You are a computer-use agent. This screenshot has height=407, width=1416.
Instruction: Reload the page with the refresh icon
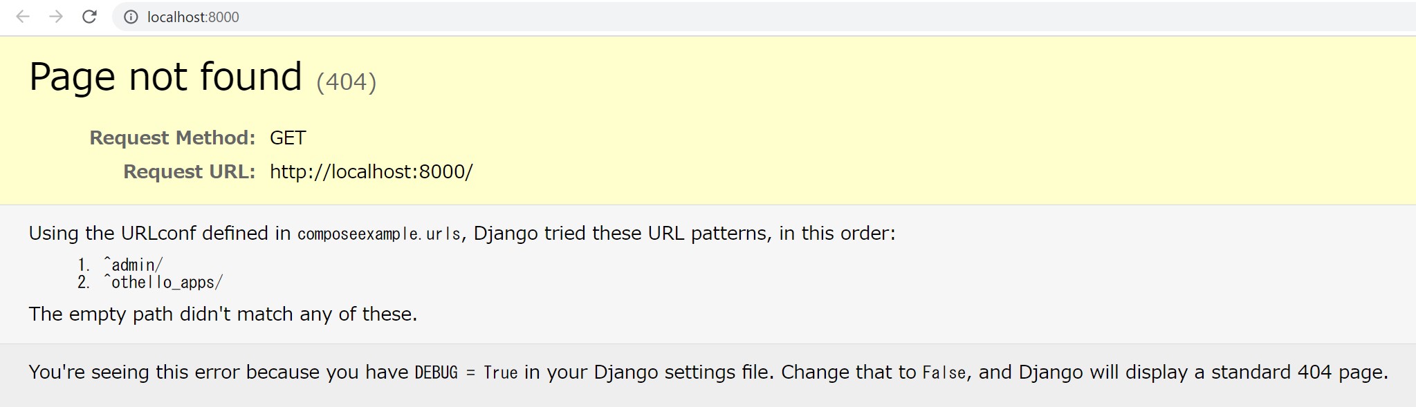[89, 17]
